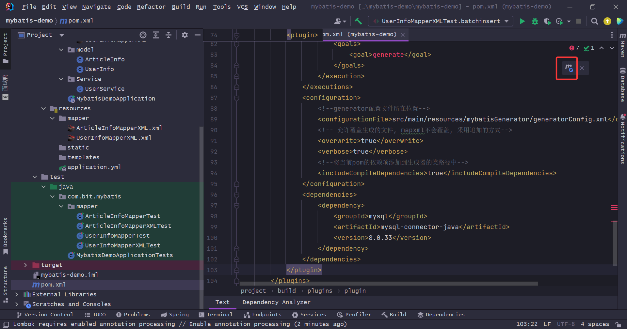627x329 pixels.
Task: Open the Terminal tool window
Action: tap(216, 315)
